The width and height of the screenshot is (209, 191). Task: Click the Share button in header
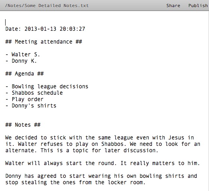point(173,6)
